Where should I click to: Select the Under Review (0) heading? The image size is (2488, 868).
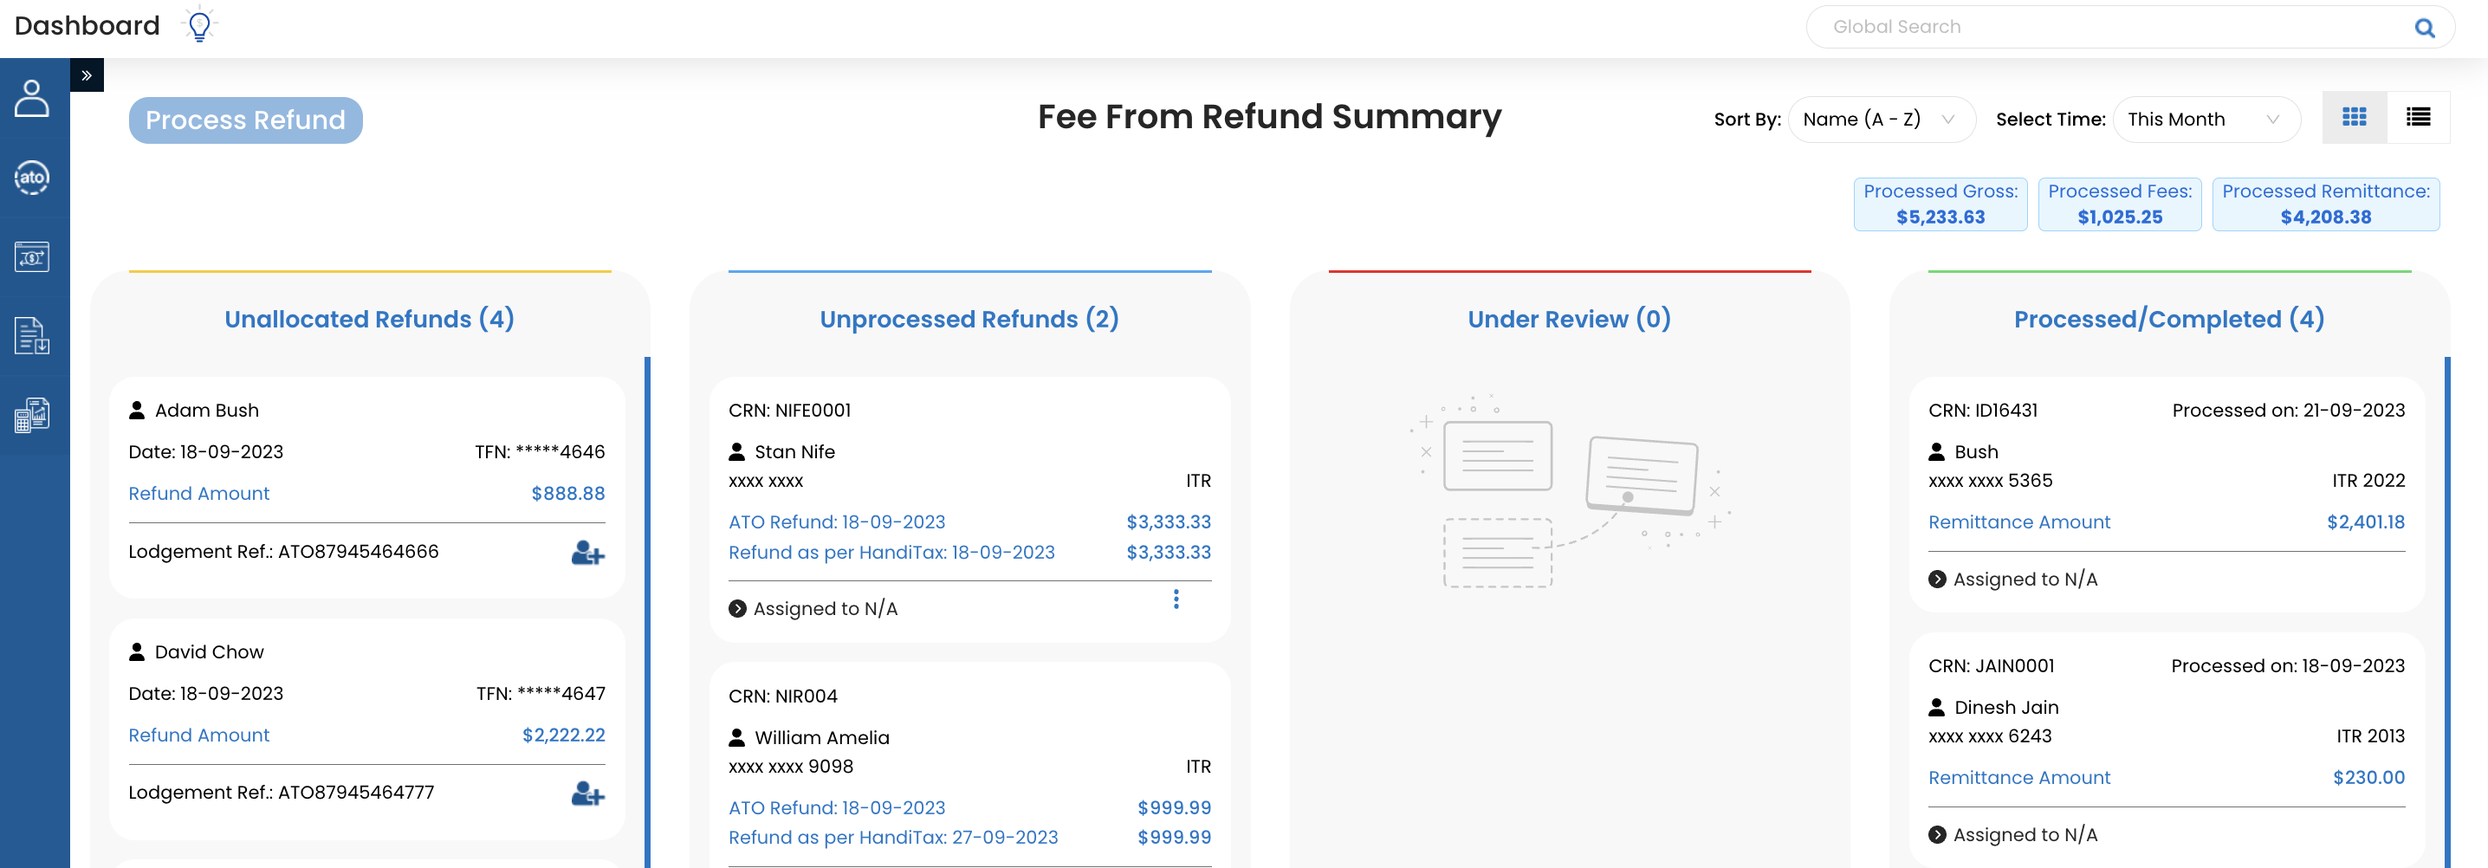(1570, 320)
